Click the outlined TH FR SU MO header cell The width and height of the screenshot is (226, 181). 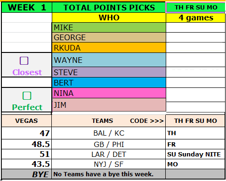coord(195,8)
